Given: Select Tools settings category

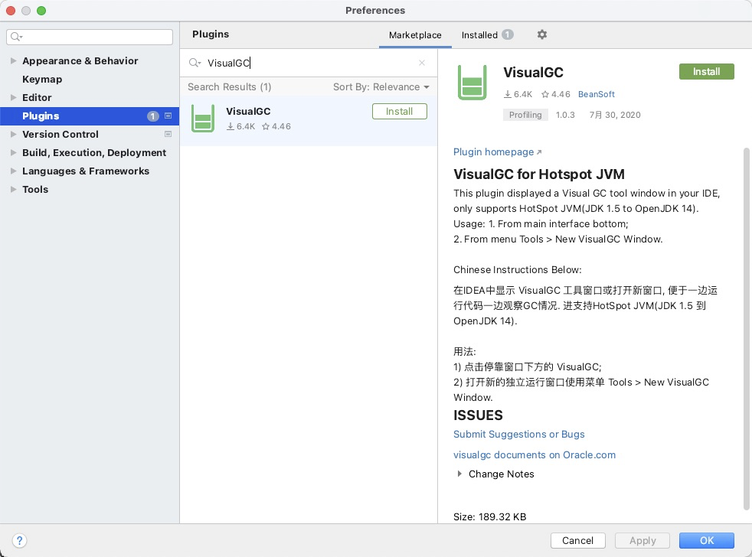Looking at the screenshot, I should click(x=35, y=189).
